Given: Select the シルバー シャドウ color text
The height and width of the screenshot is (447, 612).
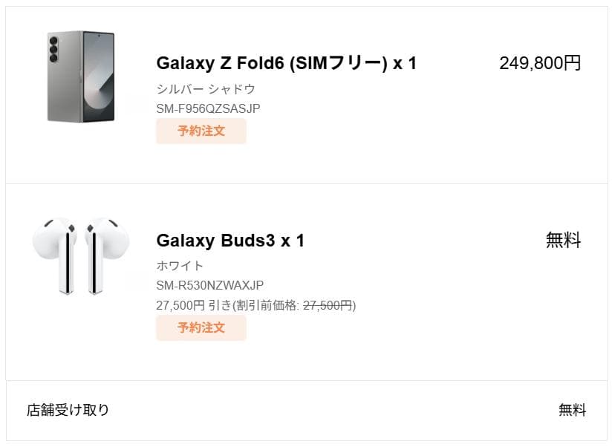Looking at the screenshot, I should (206, 89).
